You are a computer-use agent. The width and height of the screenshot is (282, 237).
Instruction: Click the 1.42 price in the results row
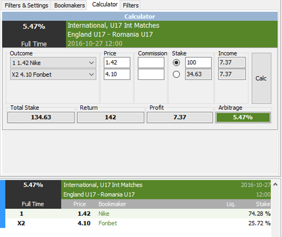click(84, 214)
